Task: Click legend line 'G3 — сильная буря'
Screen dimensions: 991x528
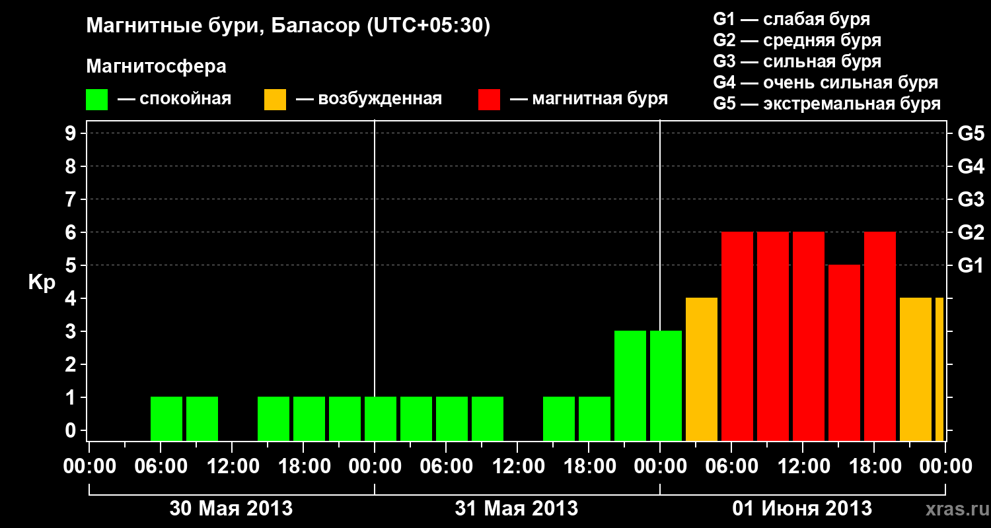Action: (797, 61)
